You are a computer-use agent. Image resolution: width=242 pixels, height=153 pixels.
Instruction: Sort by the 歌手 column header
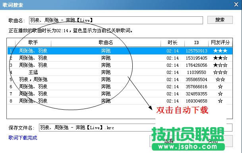click(33, 42)
